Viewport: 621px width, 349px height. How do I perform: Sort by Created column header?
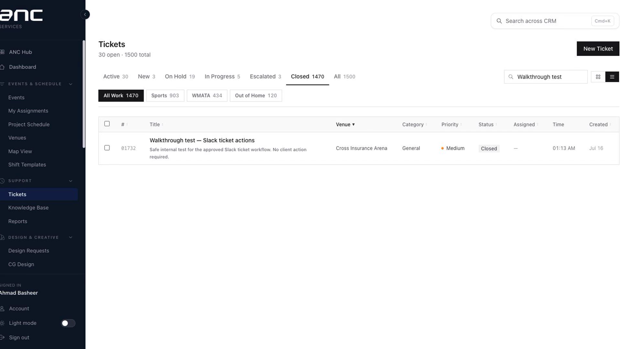point(600,124)
